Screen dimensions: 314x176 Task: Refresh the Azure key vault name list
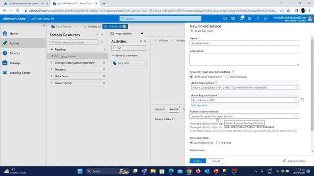click(x=302, y=100)
